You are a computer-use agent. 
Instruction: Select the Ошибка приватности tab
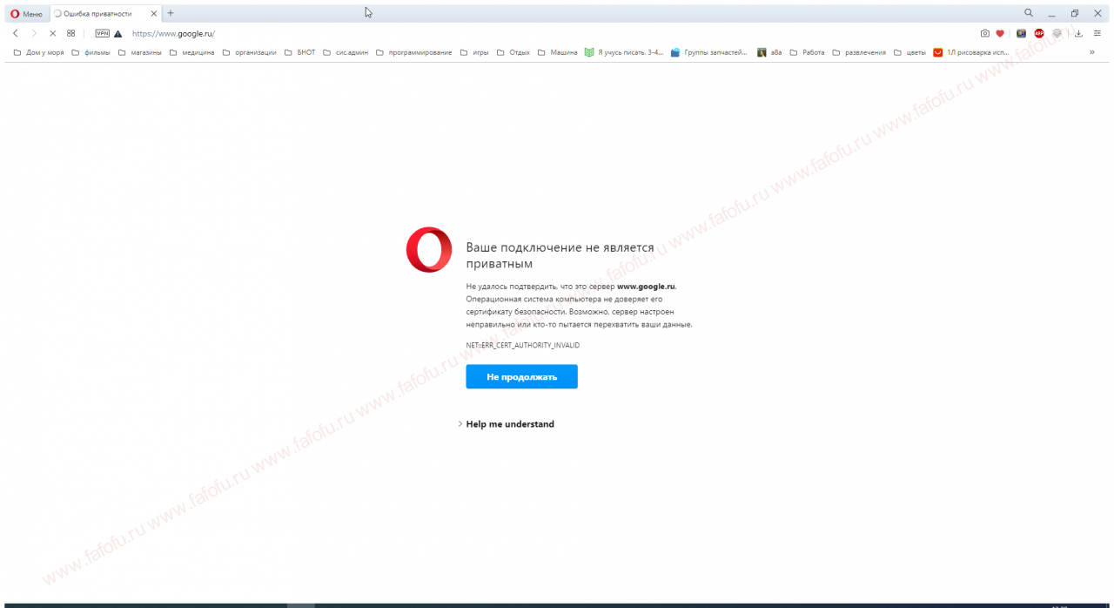(104, 14)
